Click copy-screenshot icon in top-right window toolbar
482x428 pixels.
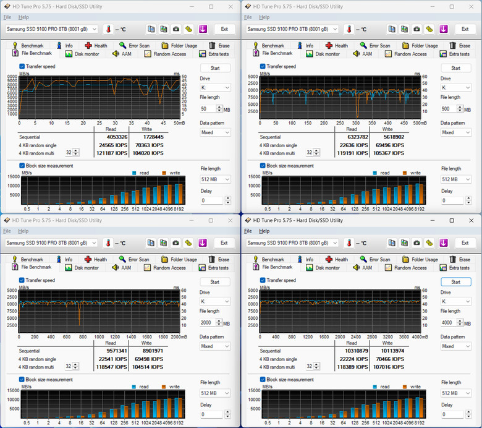click(404, 29)
